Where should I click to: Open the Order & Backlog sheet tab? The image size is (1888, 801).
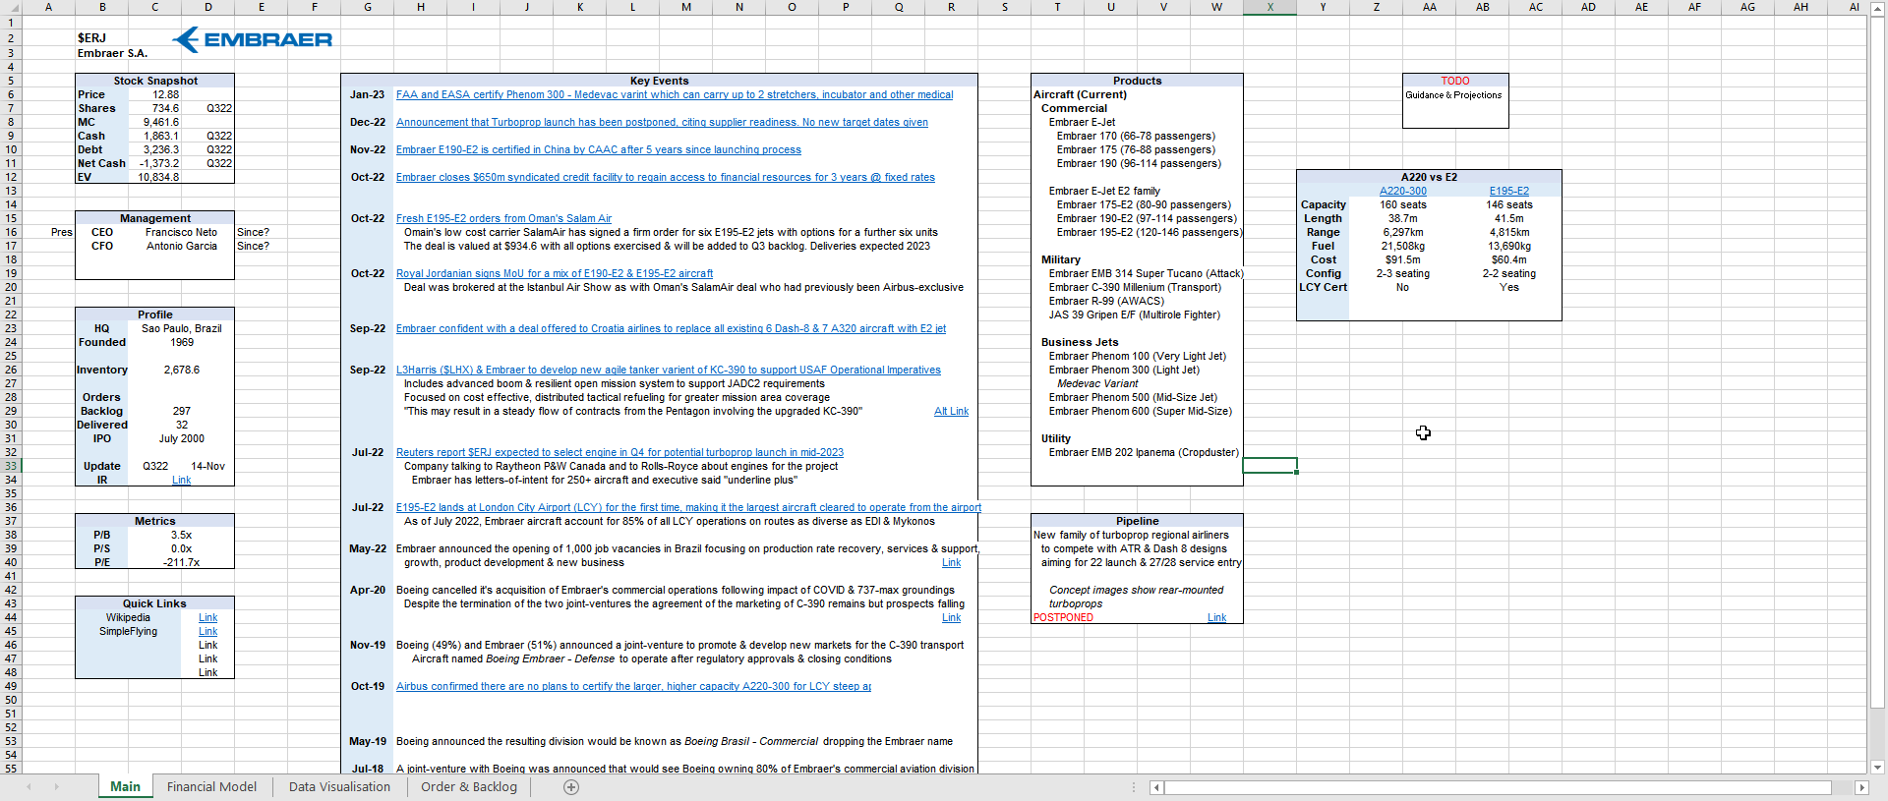point(468,787)
